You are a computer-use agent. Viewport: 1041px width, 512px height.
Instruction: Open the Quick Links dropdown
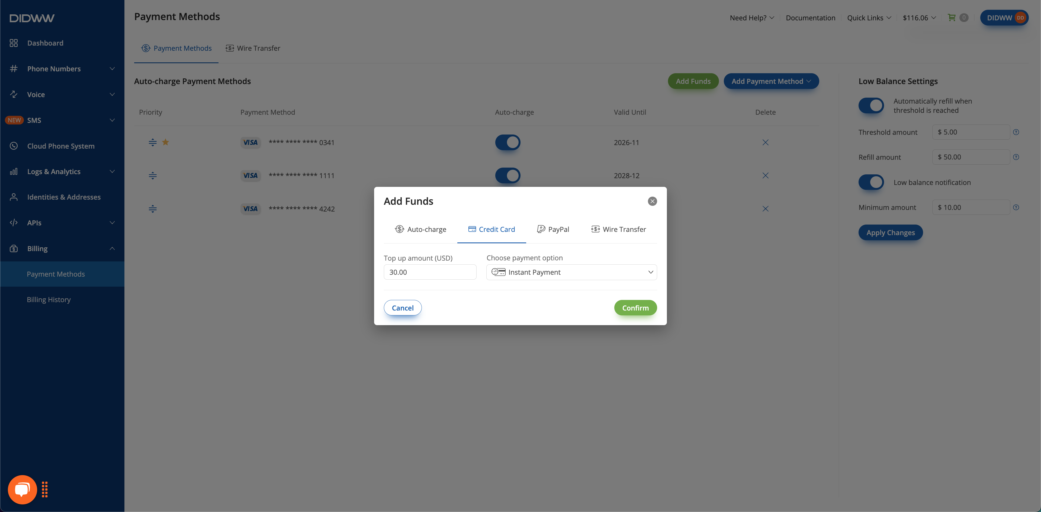tap(869, 18)
